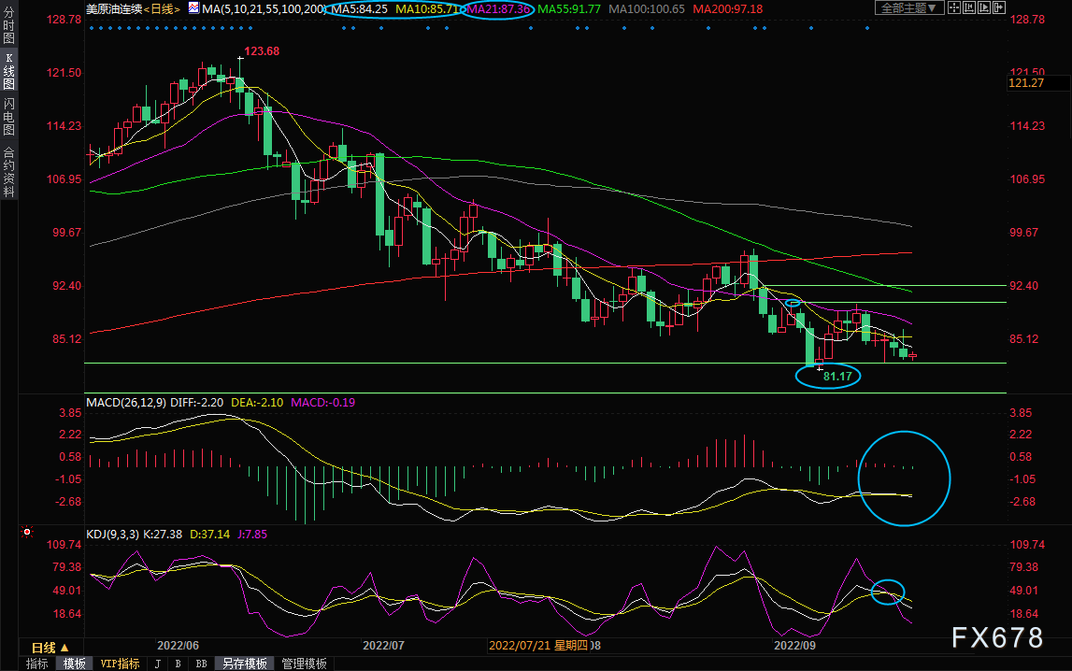Screen dimensions: 1072x671
Task: Open the VIP指标 tab
Action: coord(120,664)
